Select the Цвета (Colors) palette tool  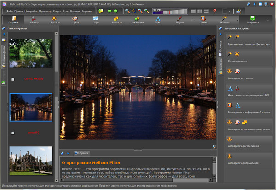point(75,20)
